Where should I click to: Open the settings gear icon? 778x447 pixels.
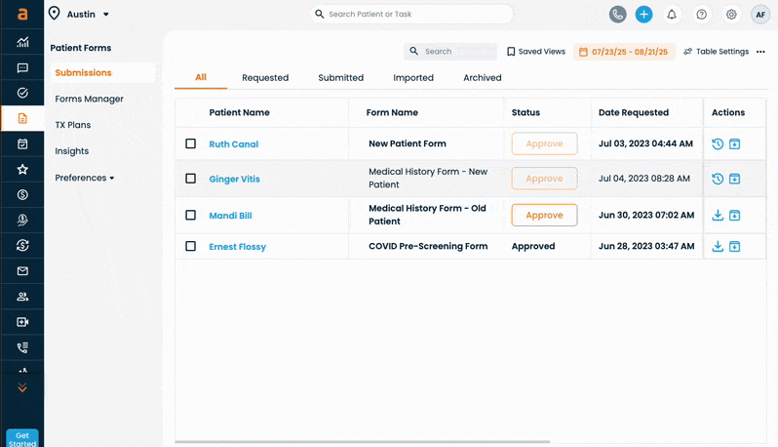730,15
